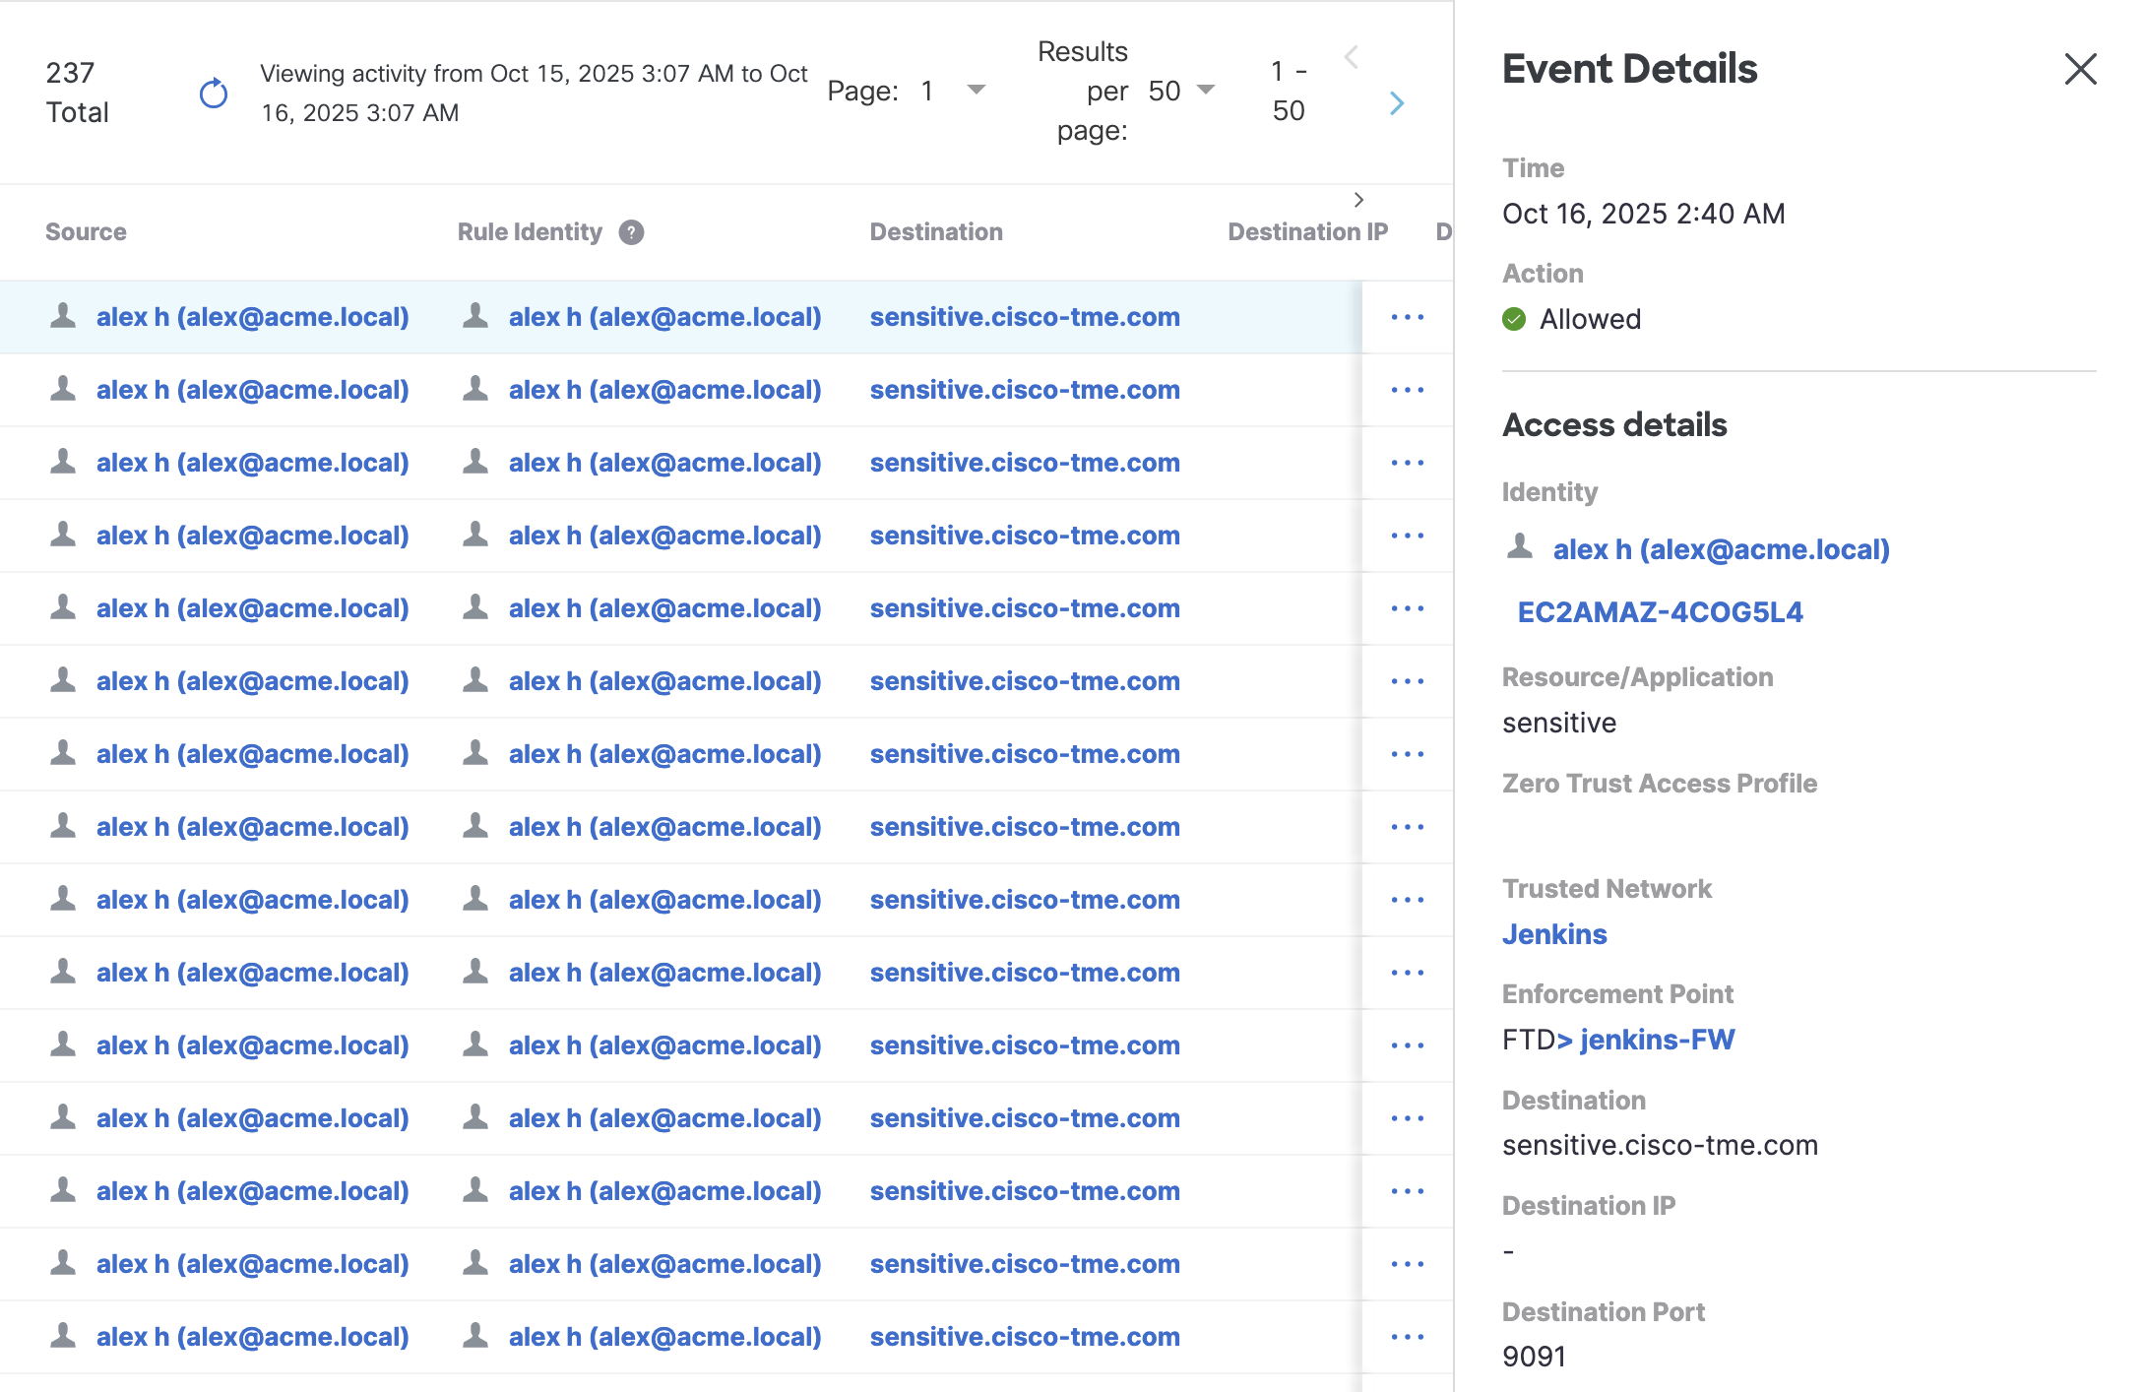Open the three-dot menu of the last row
2144x1392 pixels.
tap(1407, 1337)
